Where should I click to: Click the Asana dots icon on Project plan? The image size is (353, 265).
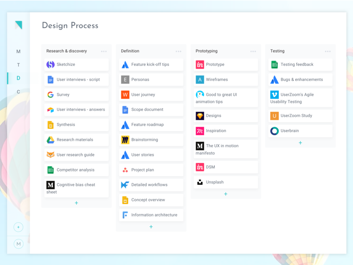[125, 170]
